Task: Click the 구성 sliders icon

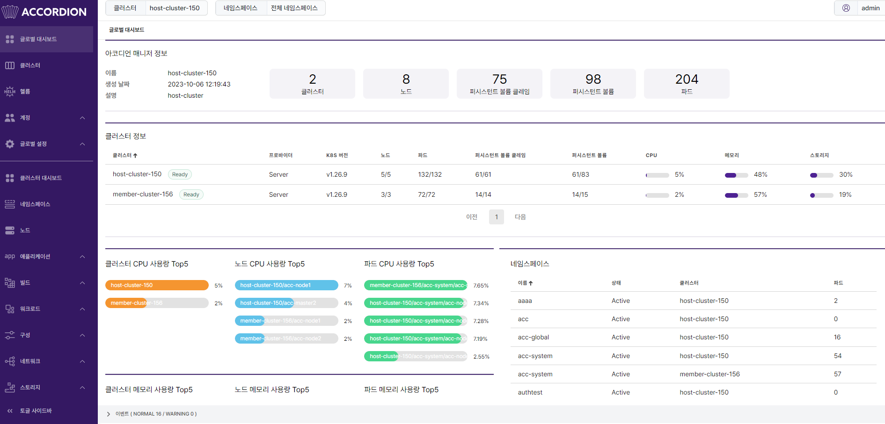Action: pos(10,335)
